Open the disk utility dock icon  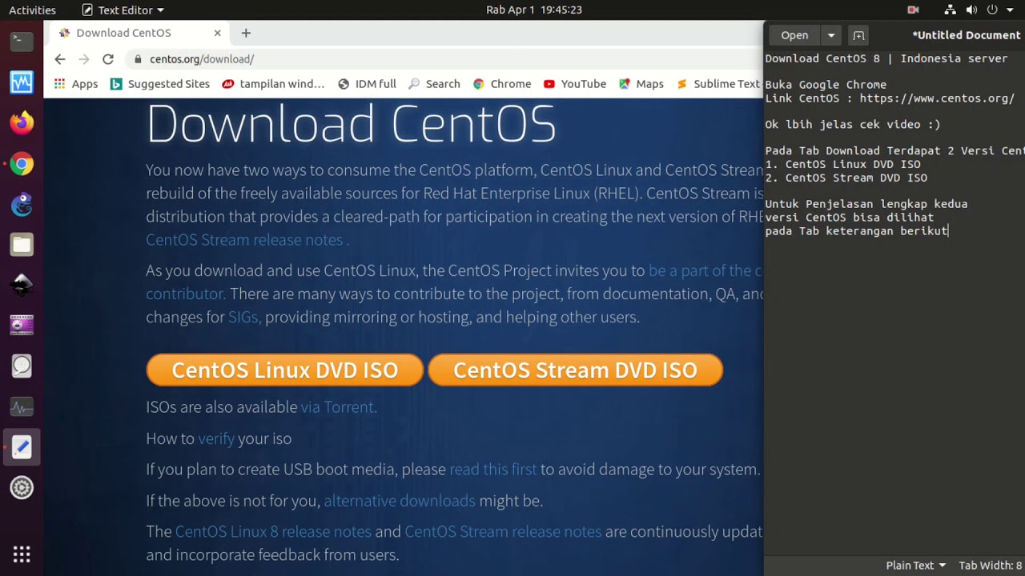click(x=22, y=366)
